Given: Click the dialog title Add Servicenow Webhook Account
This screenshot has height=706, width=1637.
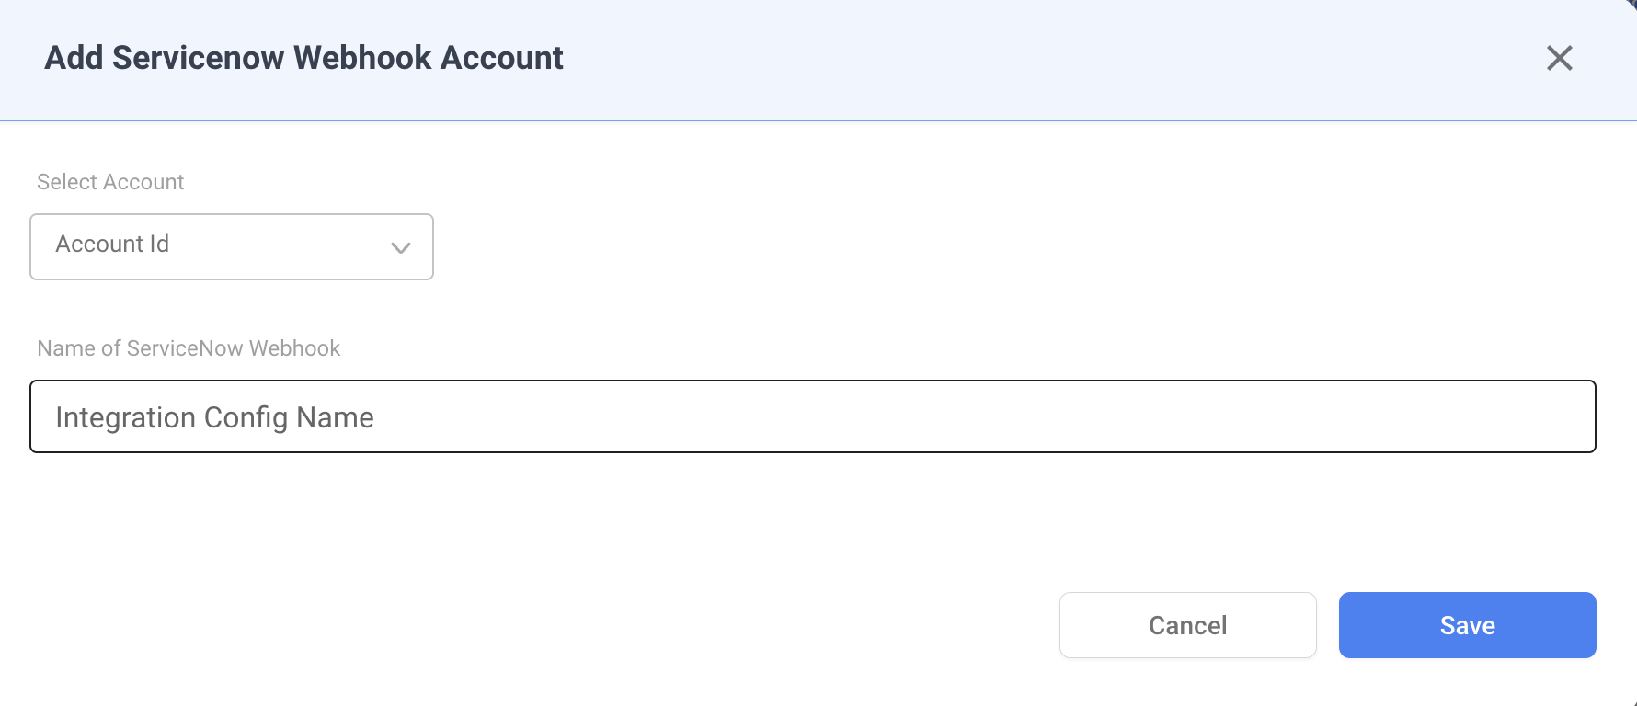Looking at the screenshot, I should [303, 57].
